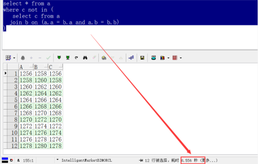Image resolution: width=258 pixels, height=164 pixels.
Task: Click the 更多... link in the status bar
Action: coord(209,161)
